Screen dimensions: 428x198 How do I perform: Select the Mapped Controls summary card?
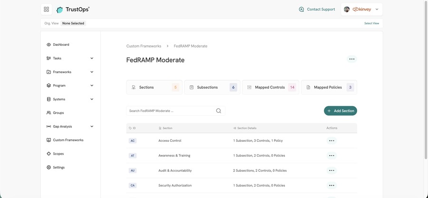click(x=271, y=88)
